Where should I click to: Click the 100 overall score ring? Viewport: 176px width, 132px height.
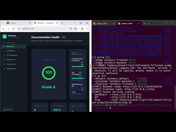pyautogui.click(x=49, y=73)
